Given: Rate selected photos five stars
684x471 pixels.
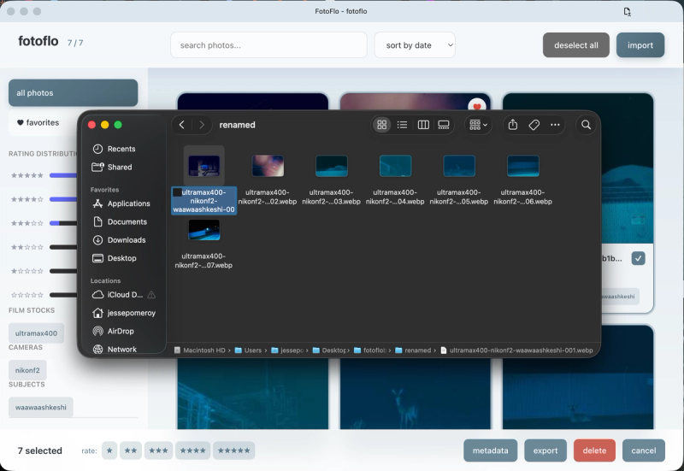Looking at the screenshot, I should pos(233,450).
